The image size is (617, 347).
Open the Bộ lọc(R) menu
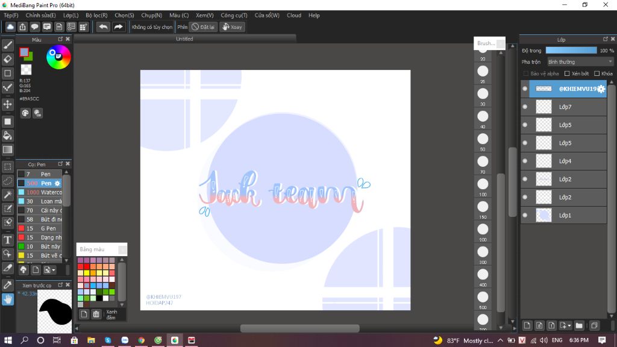coord(96,15)
